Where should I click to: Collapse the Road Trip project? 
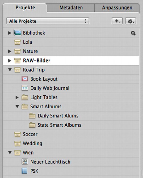coord(10,70)
